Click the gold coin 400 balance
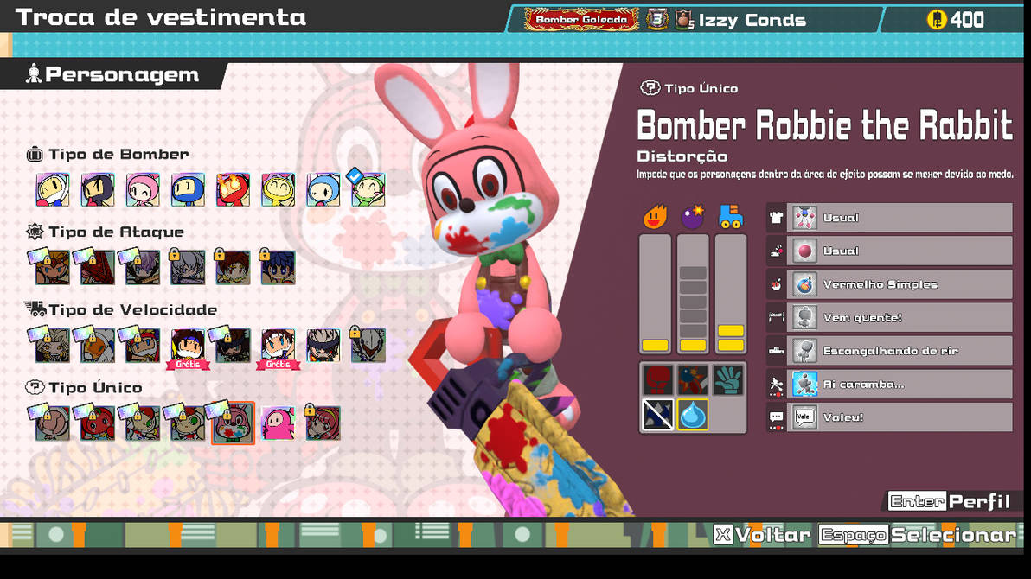The height and width of the screenshot is (579, 1031). click(x=956, y=20)
